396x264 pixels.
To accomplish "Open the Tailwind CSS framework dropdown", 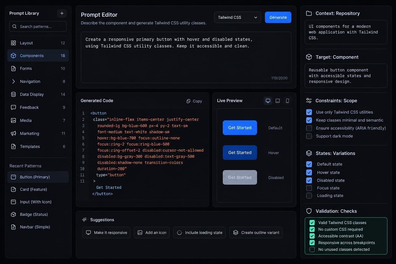I will coord(237,17).
